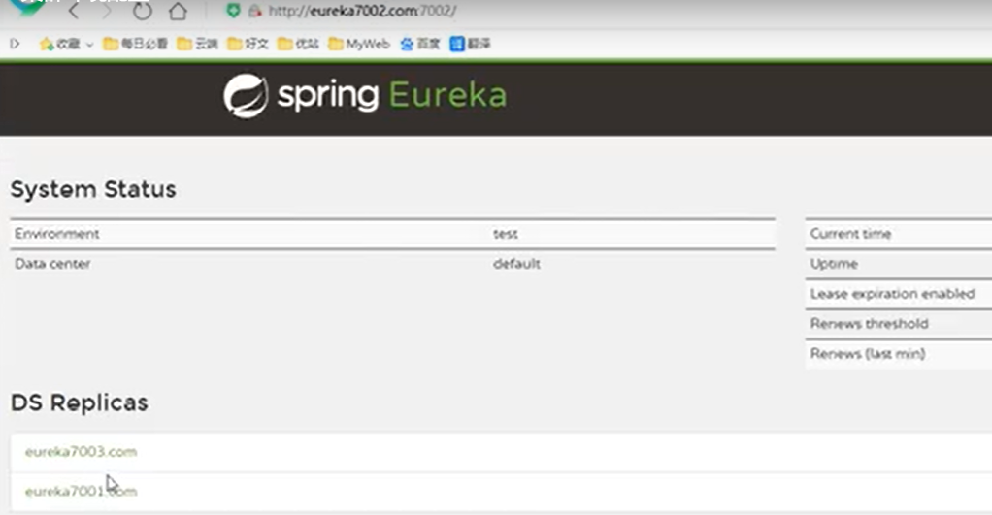Reload the page with the refresh icon
992x515 pixels.
143,11
